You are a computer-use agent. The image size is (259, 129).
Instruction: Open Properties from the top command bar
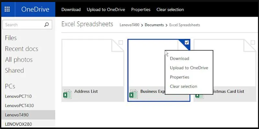point(141,10)
